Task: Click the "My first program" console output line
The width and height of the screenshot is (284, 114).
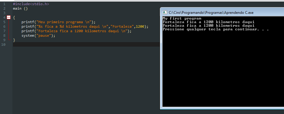Action: tap(182, 18)
